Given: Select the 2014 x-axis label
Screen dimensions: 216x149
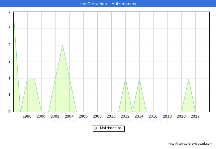Looking at the screenshot, I should [x=139, y=116].
